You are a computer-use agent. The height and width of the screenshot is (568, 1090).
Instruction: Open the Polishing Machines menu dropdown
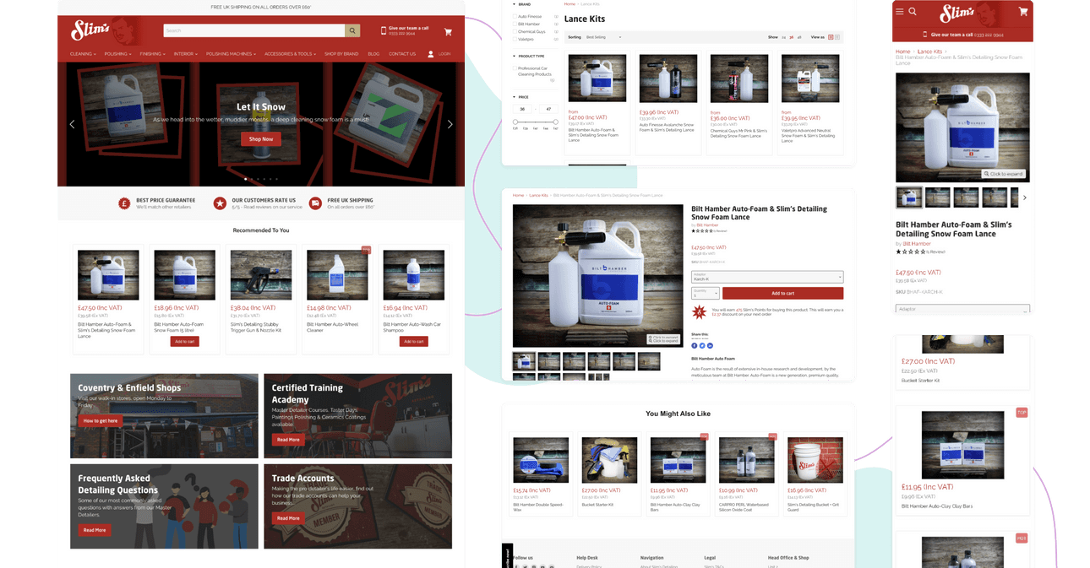pos(232,54)
